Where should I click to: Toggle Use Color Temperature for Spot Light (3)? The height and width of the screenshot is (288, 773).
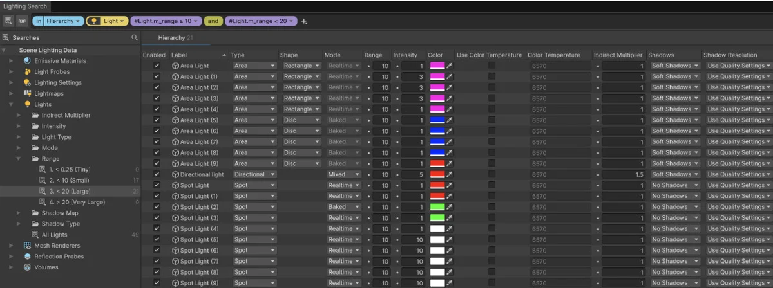click(x=491, y=218)
